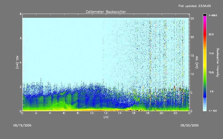Click the 2 tick label on km axis
This screenshot has height=139, width=223.
click(21, 87)
